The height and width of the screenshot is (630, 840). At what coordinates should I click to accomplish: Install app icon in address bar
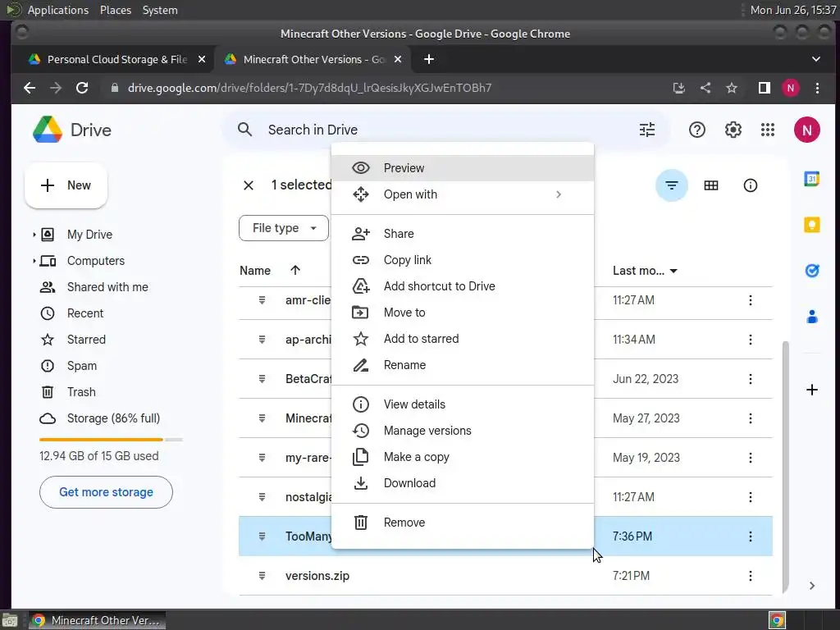pos(678,88)
